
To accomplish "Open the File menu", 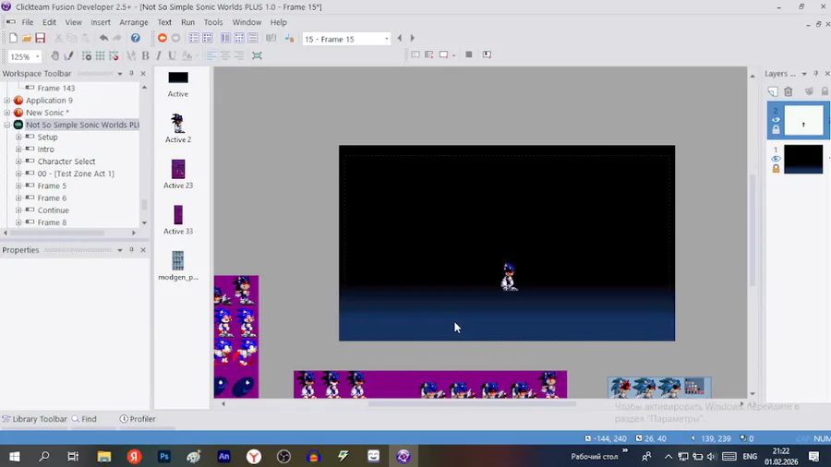I will (28, 22).
